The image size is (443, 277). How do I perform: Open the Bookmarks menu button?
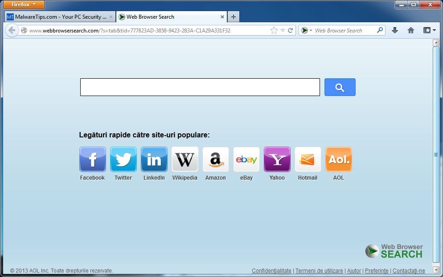pyautogui.click(x=430, y=30)
